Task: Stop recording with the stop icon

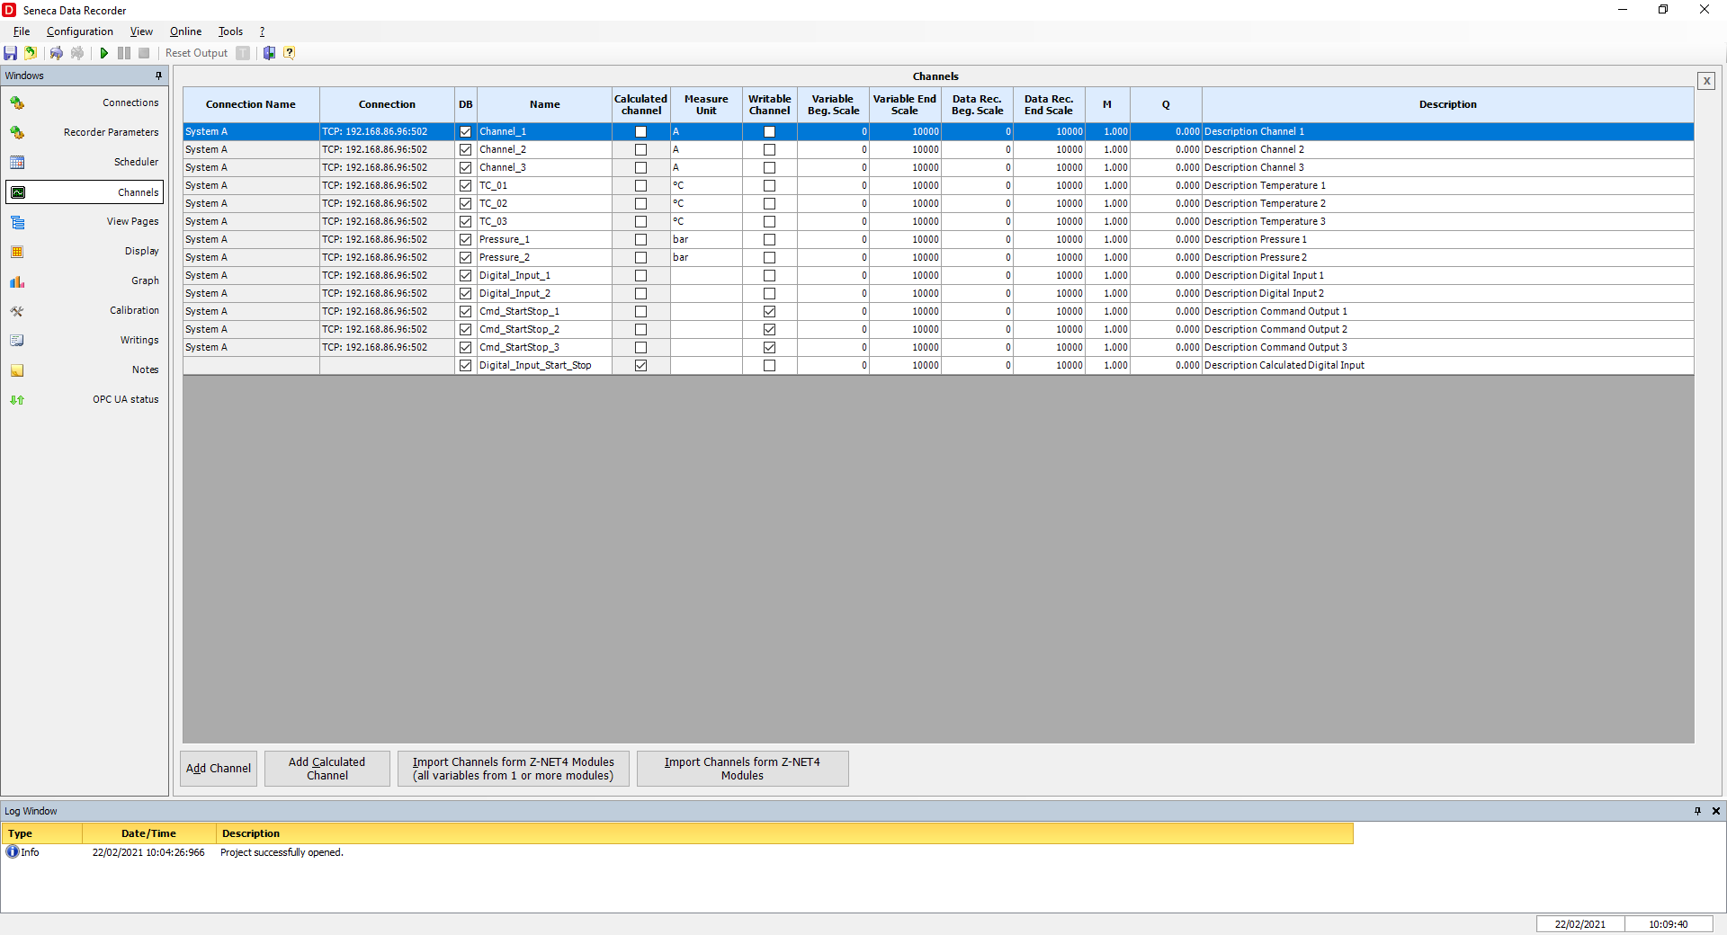Action: [x=144, y=53]
